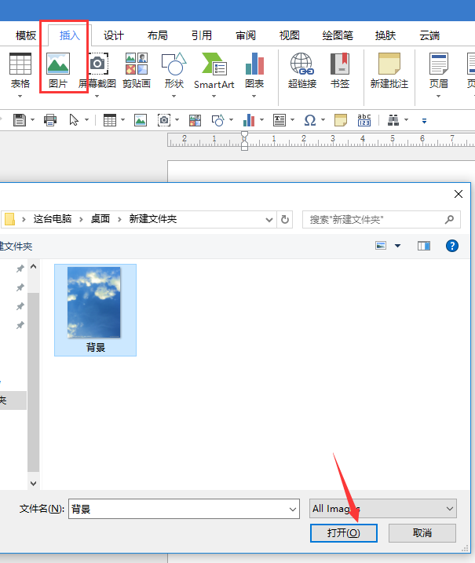Click the search magnifier in dialog
This screenshot has height=563, width=475.
coord(449,219)
